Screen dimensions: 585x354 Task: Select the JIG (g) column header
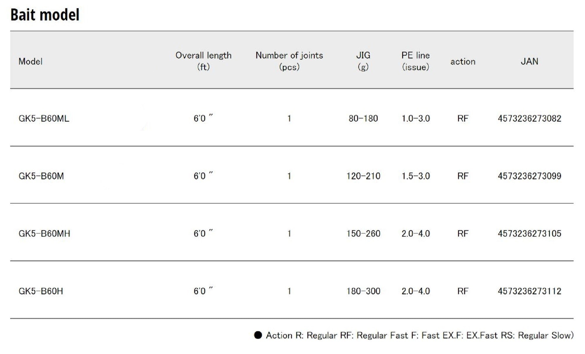coord(363,61)
